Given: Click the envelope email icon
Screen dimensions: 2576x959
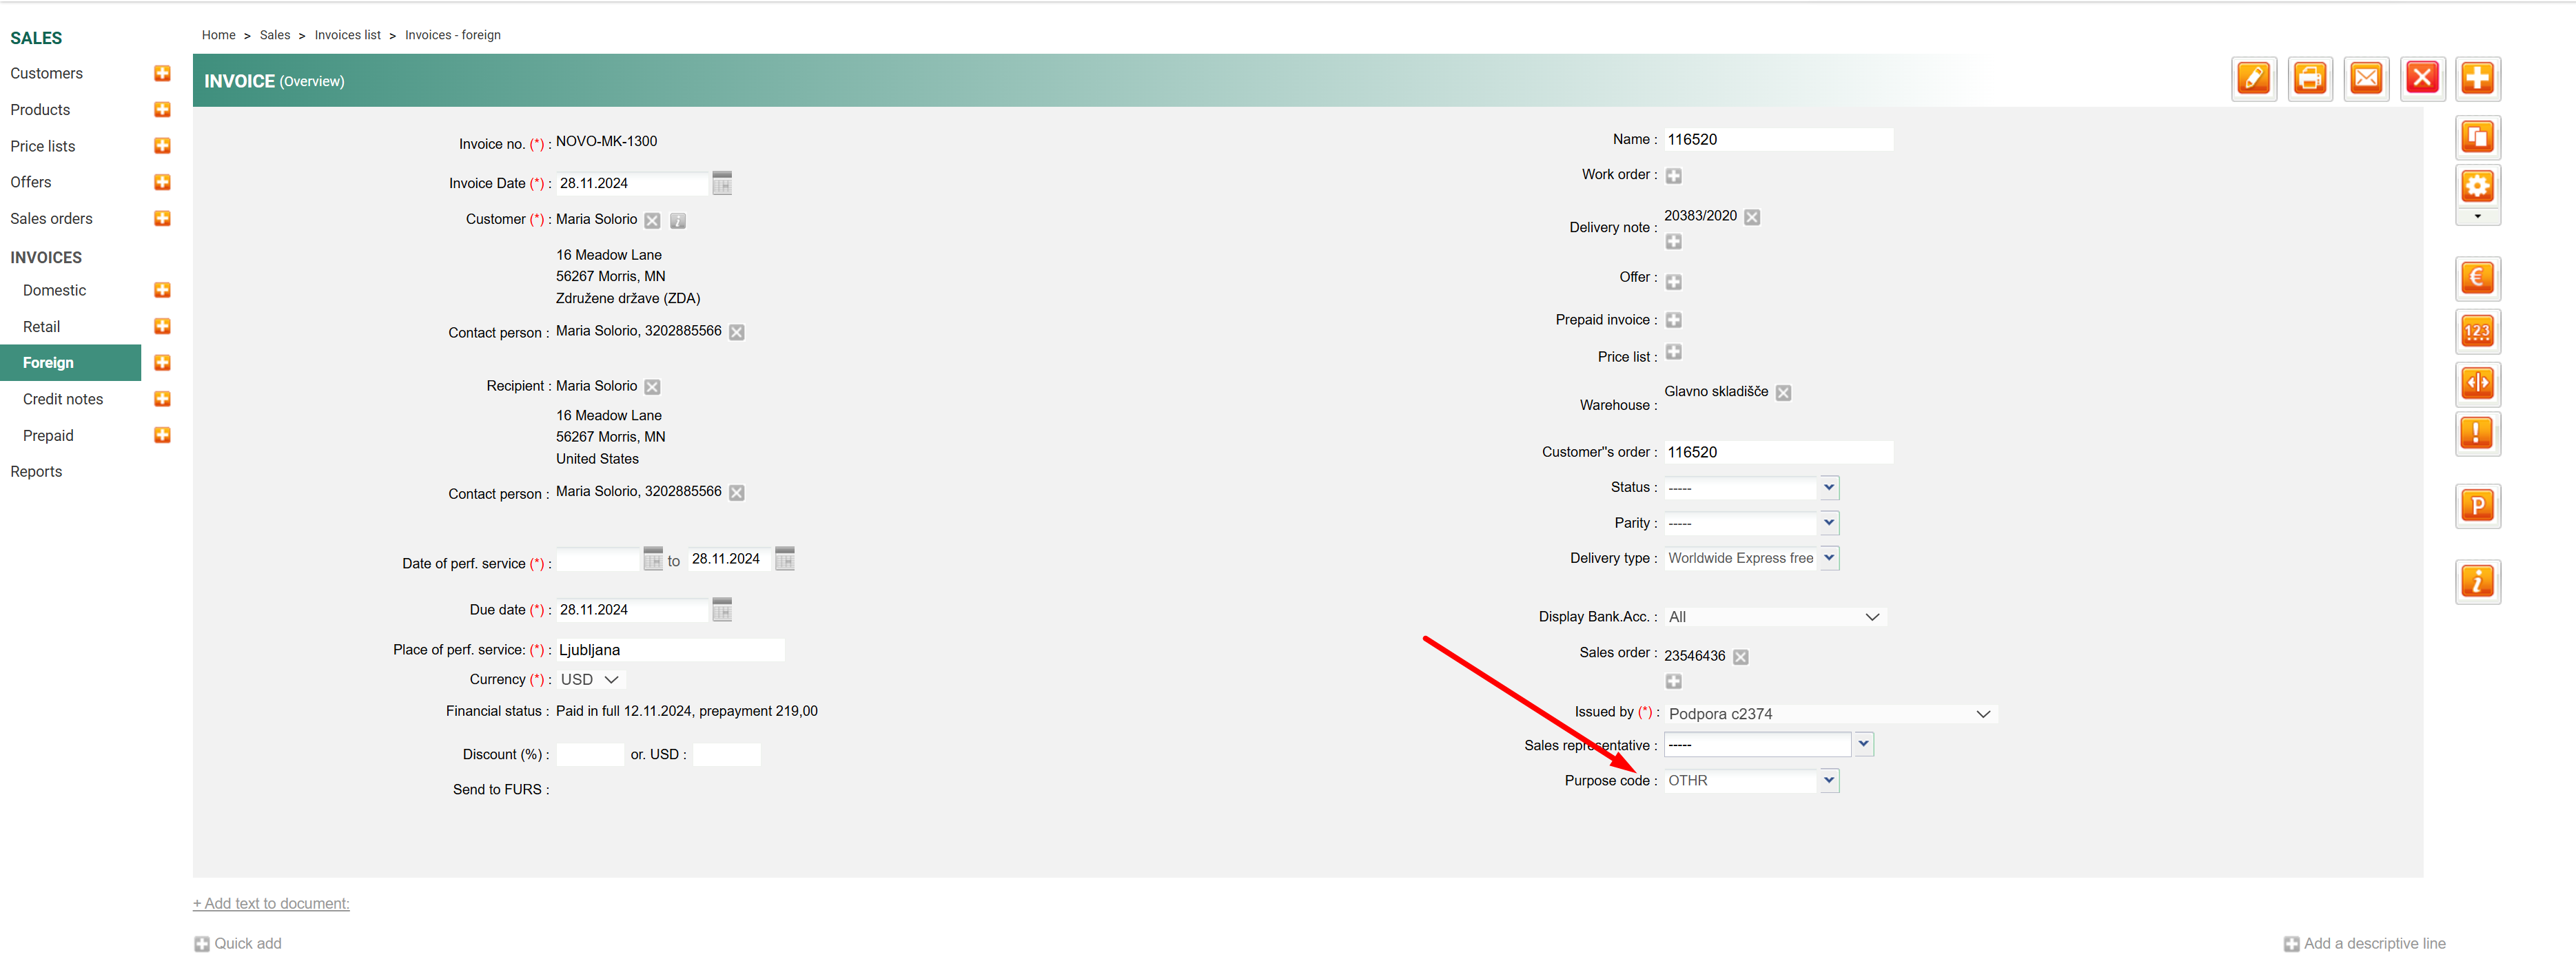Looking at the screenshot, I should (x=2365, y=78).
